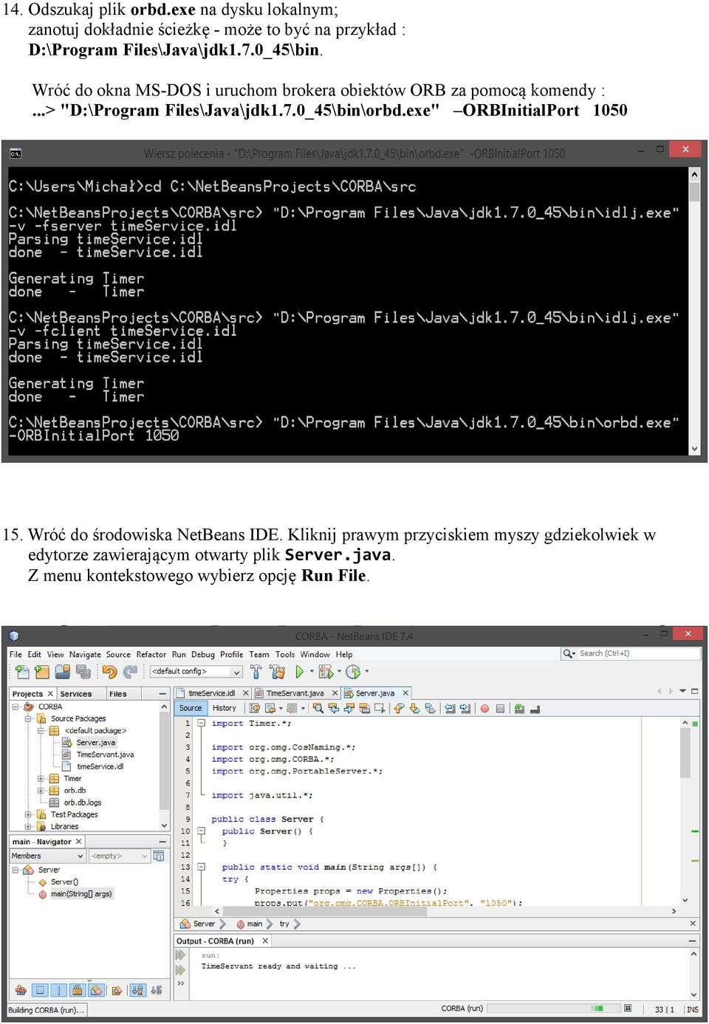Click the command prompt window title icon
Viewport: 709px width, 1024px height.
pos(15,154)
